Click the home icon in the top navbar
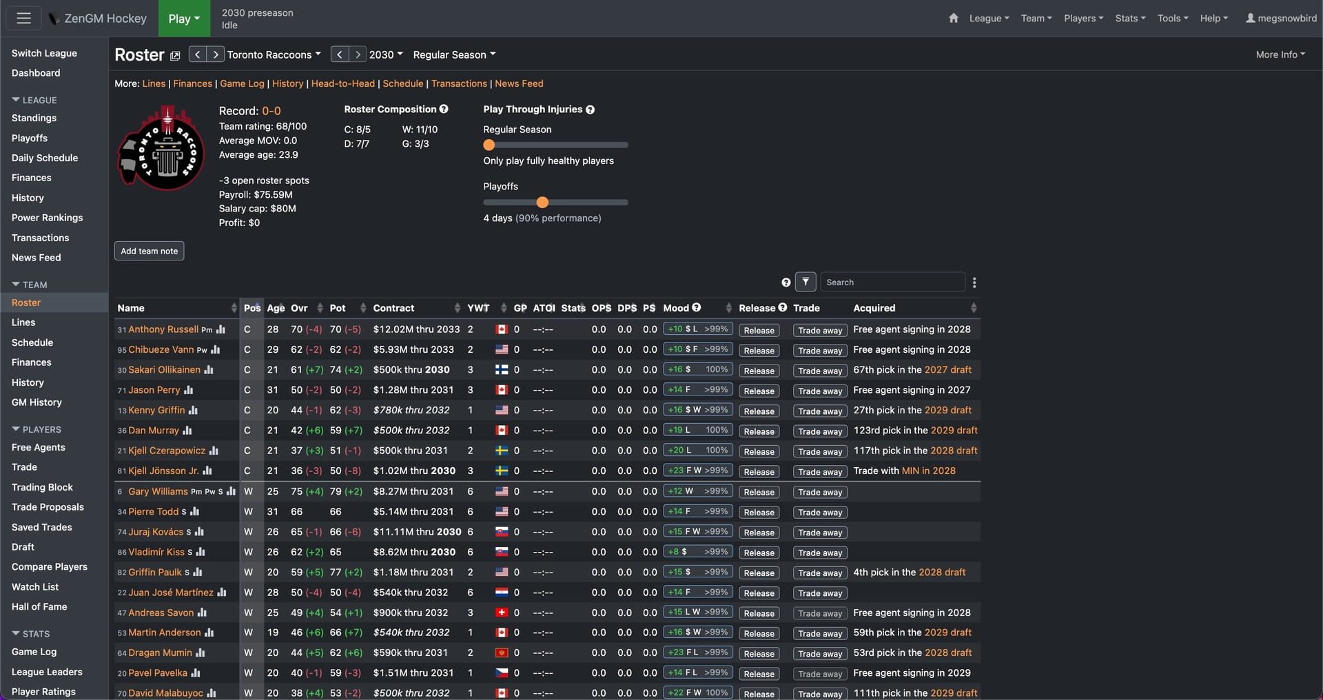Screen dimensions: 1323x700 954,19
